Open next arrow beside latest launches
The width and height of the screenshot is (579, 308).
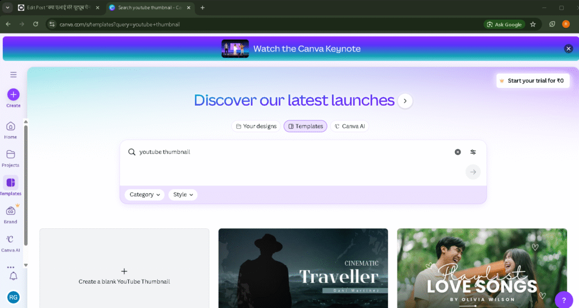(x=405, y=101)
